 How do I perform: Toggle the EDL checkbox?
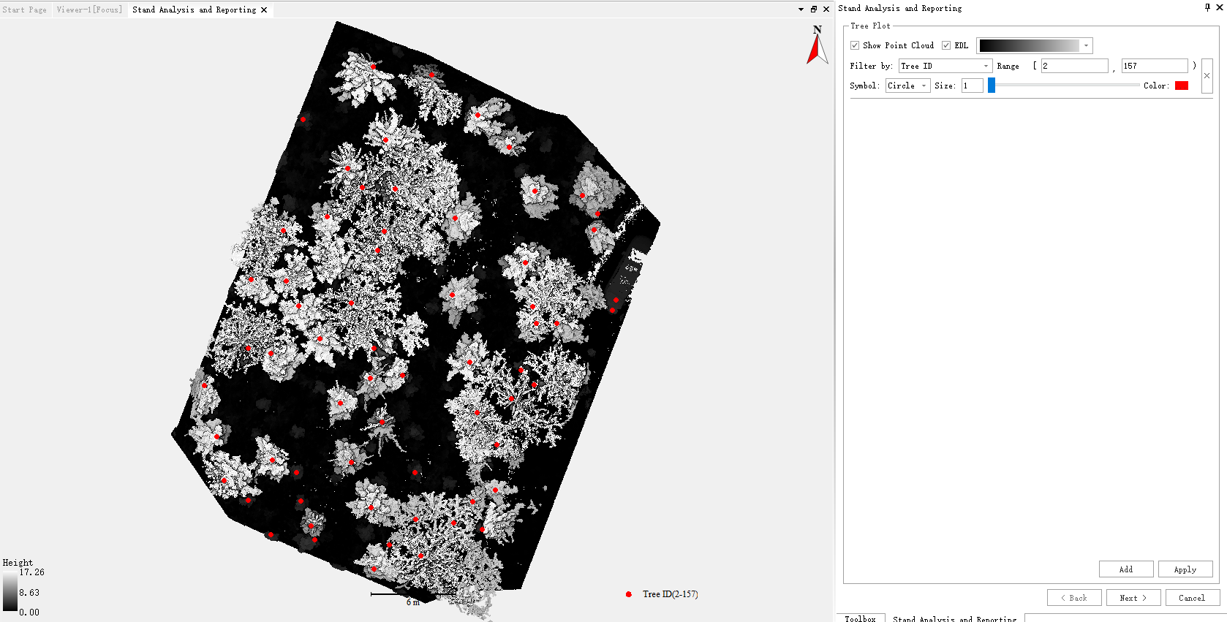(x=946, y=45)
